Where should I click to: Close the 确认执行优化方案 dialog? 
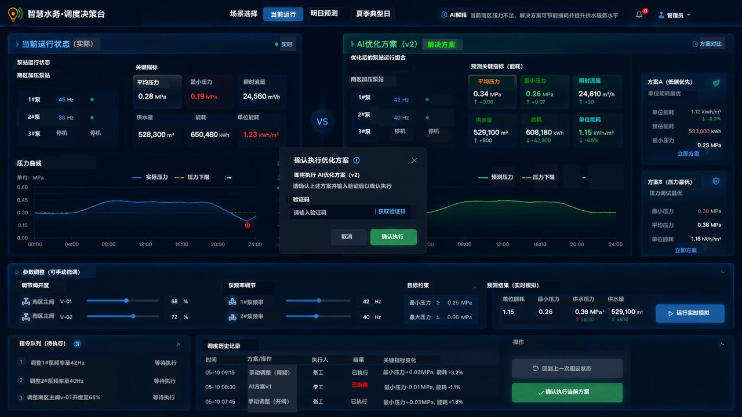(414, 160)
